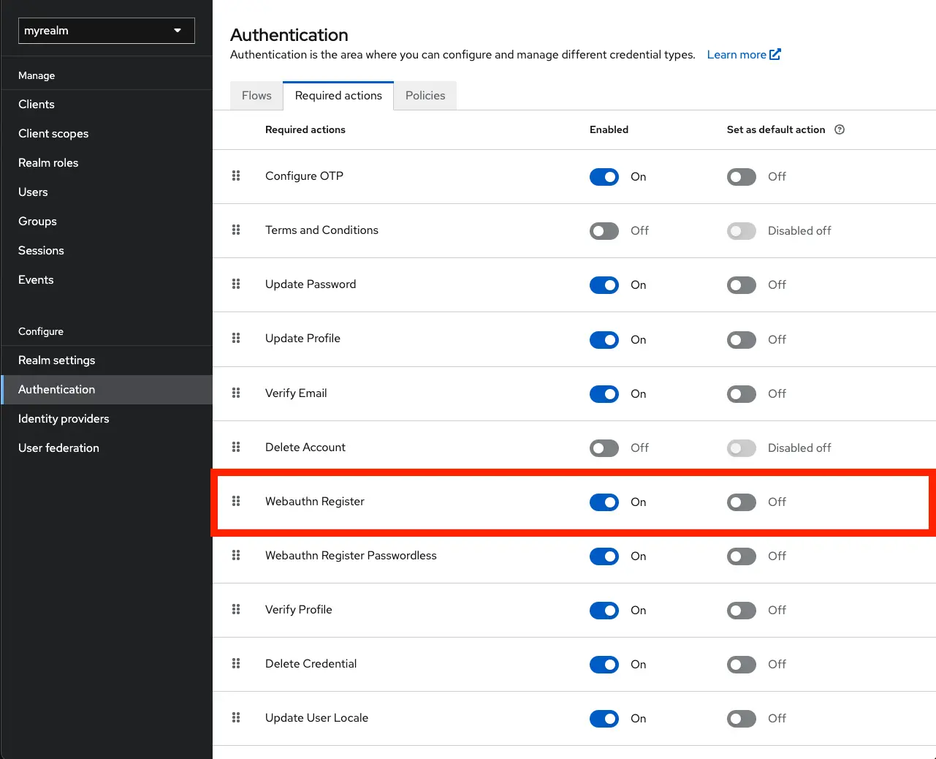Toggle the Update User Locale enabled switch

coord(604,718)
